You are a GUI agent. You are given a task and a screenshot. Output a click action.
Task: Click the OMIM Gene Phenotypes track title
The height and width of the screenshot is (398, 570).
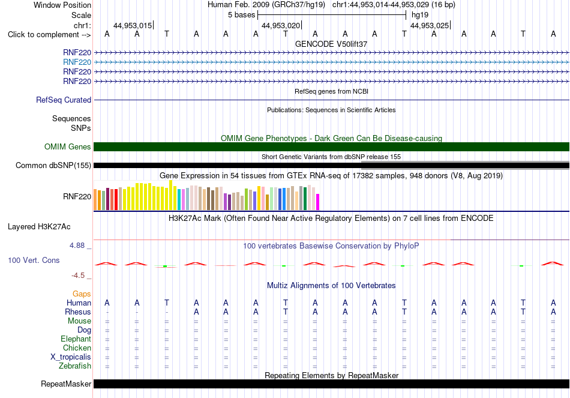pyautogui.click(x=331, y=138)
